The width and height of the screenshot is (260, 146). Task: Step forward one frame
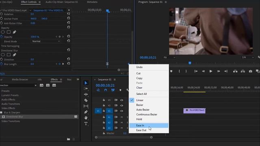click(219, 71)
